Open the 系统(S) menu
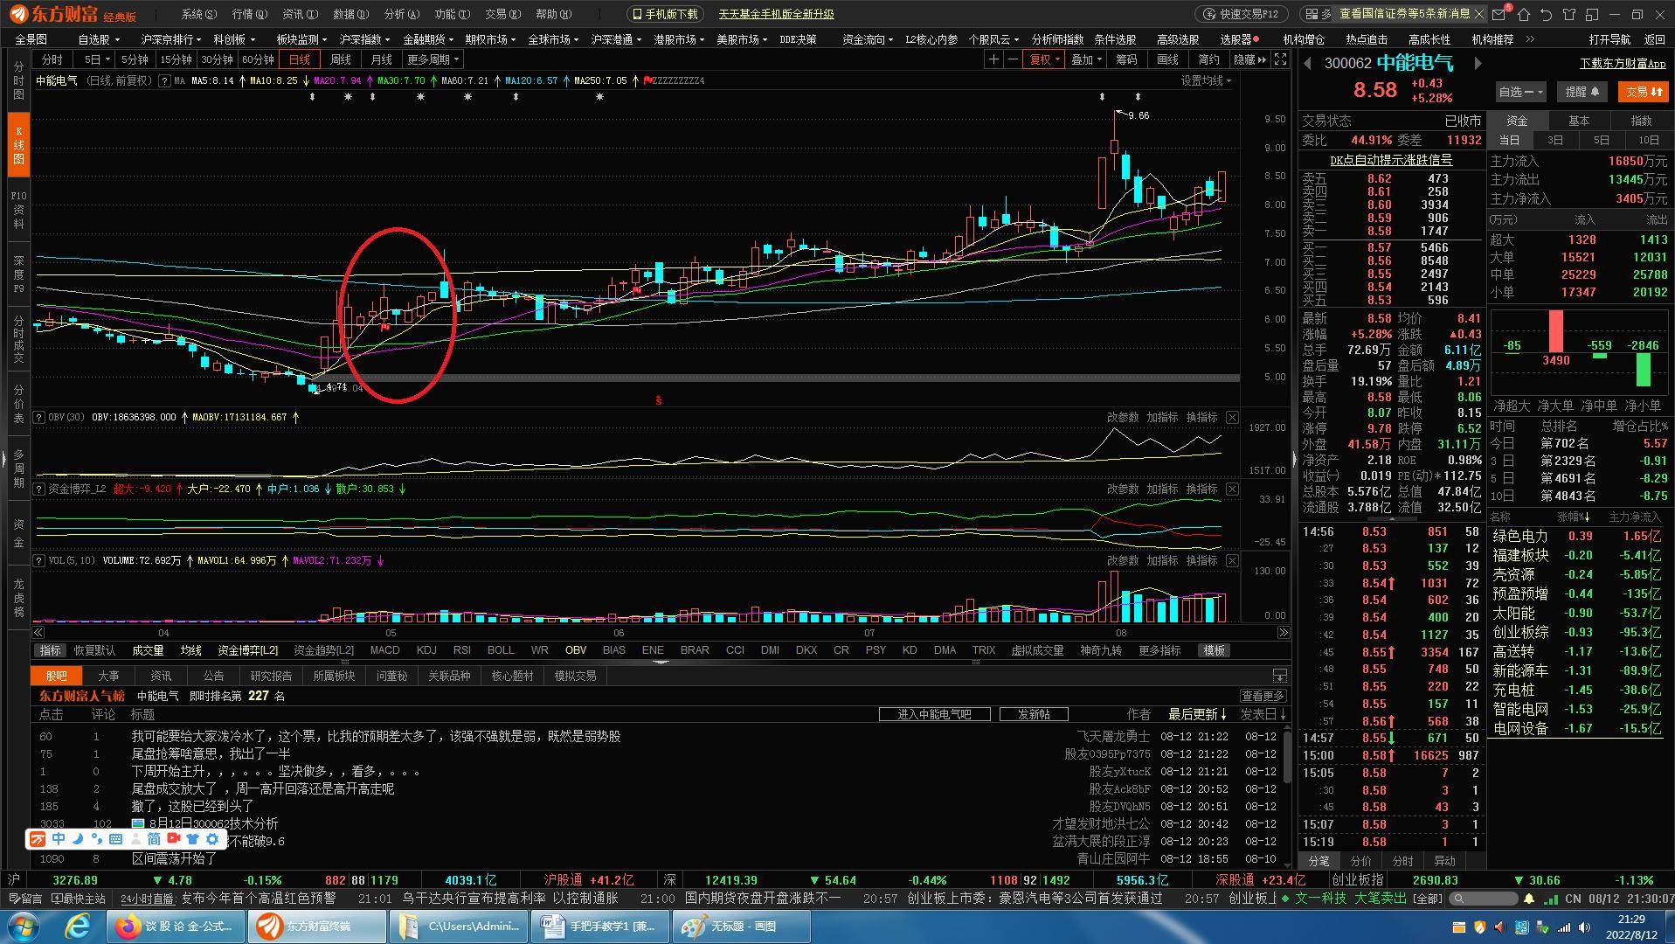 [198, 14]
